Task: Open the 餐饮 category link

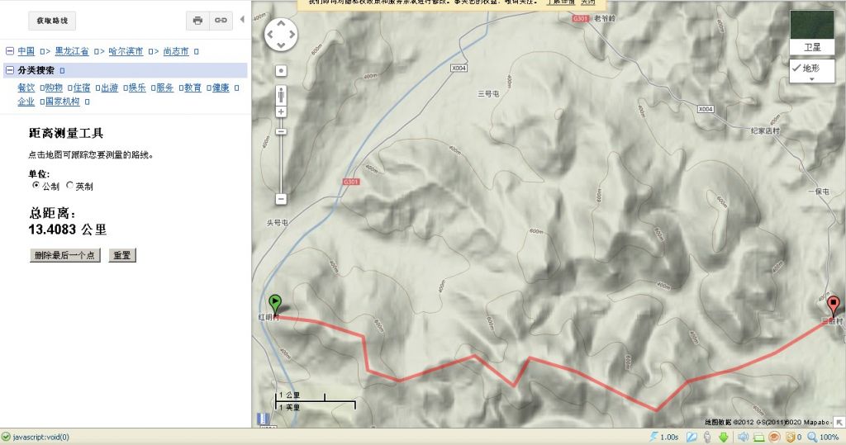Action: (26, 88)
